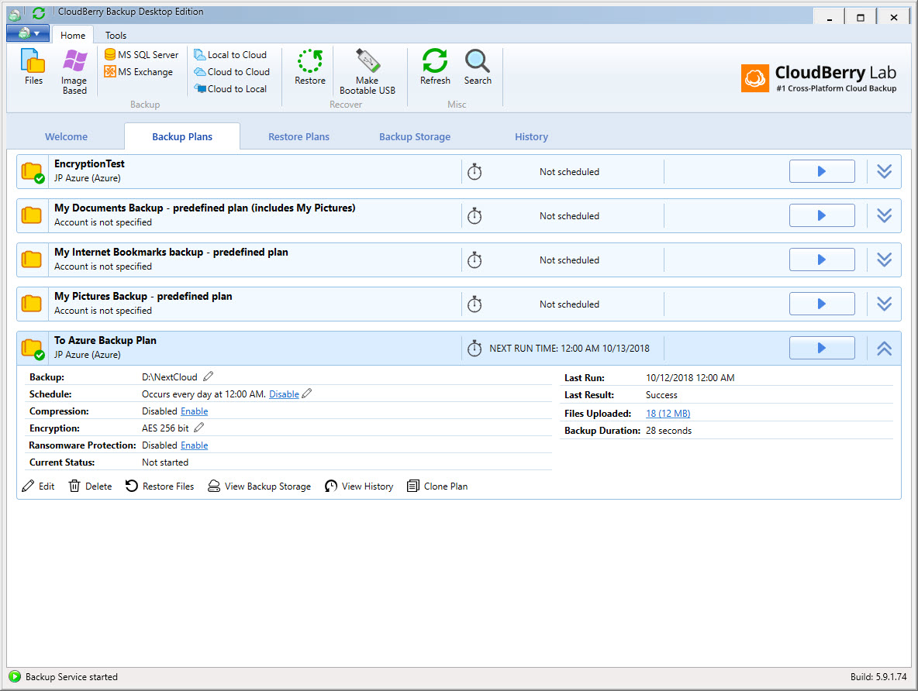The height and width of the screenshot is (691, 918).
Task: Open the Backup Plans tab
Action: [182, 136]
